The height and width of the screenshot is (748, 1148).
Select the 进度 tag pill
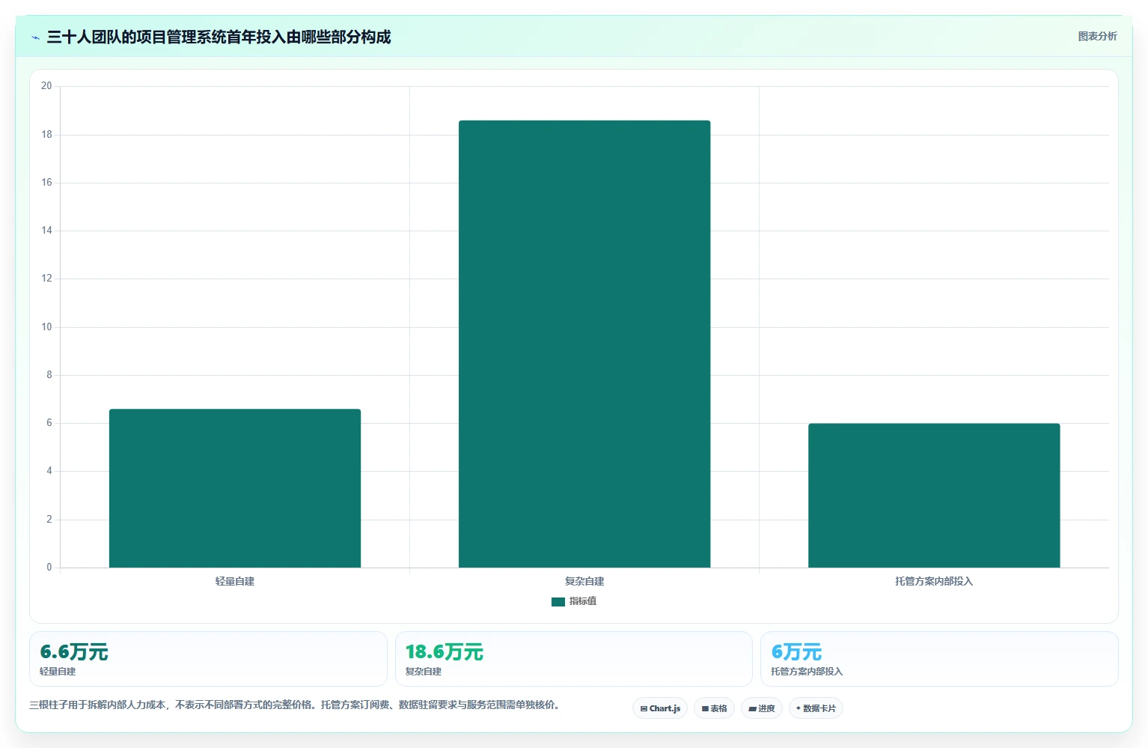[762, 708]
